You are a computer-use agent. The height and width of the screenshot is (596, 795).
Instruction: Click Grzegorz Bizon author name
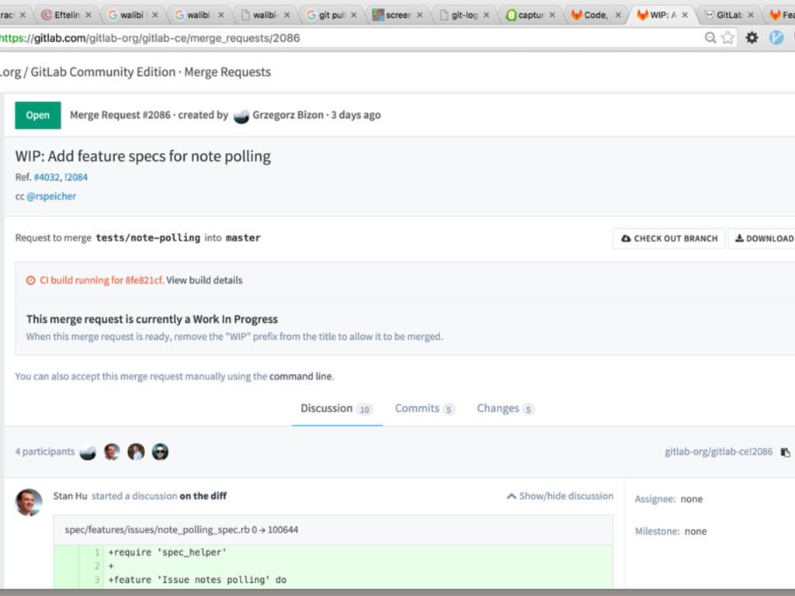(288, 115)
